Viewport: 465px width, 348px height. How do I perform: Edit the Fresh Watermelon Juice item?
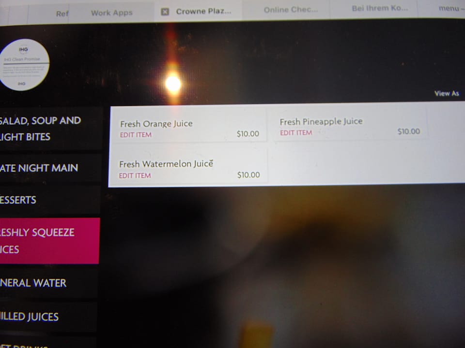[x=135, y=175]
